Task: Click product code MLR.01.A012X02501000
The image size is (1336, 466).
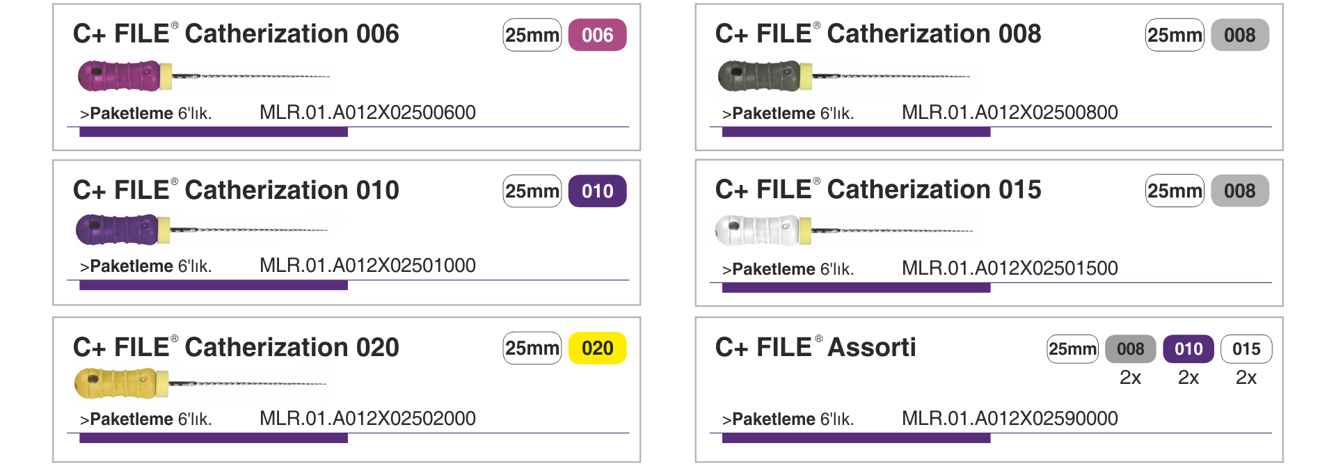Action: coord(367,266)
